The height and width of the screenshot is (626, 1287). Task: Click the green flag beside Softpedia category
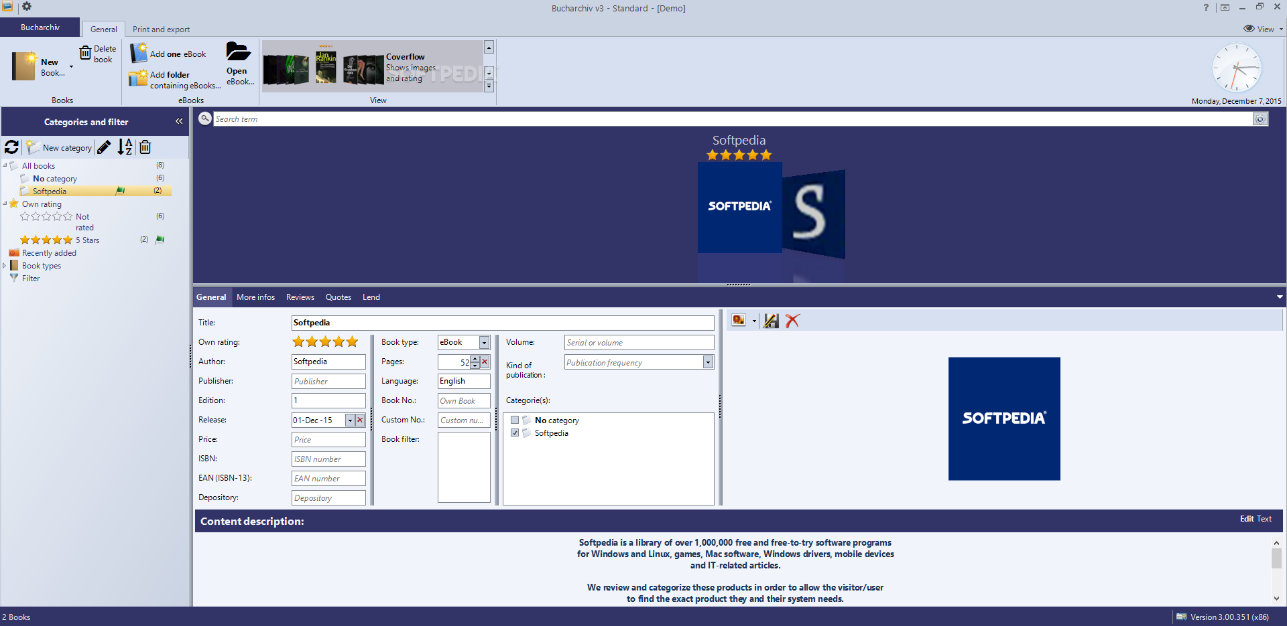coord(120,191)
